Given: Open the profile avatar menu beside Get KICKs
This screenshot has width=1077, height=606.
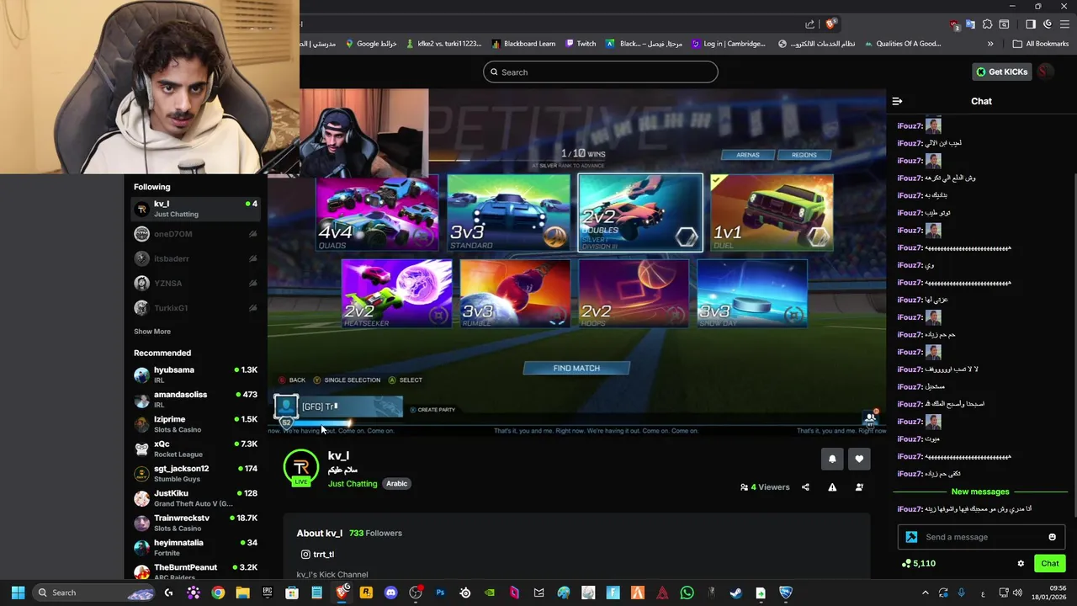Looking at the screenshot, I should point(1044,72).
